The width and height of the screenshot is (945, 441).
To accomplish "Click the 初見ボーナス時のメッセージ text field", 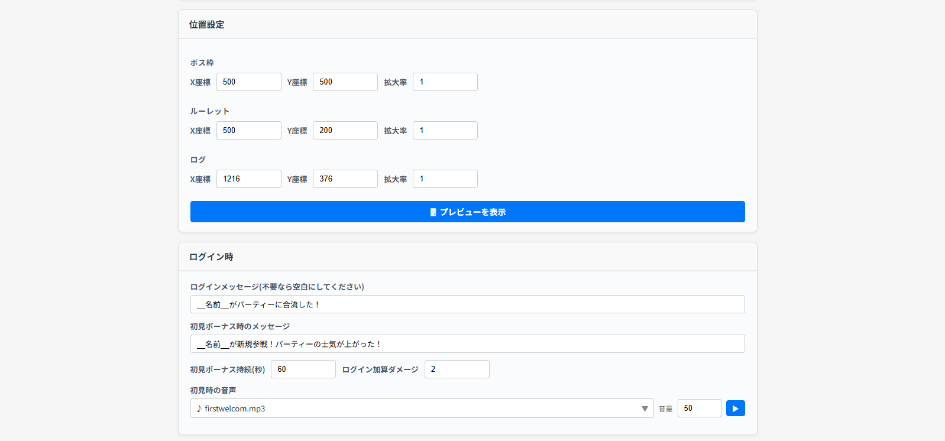I will point(467,344).
